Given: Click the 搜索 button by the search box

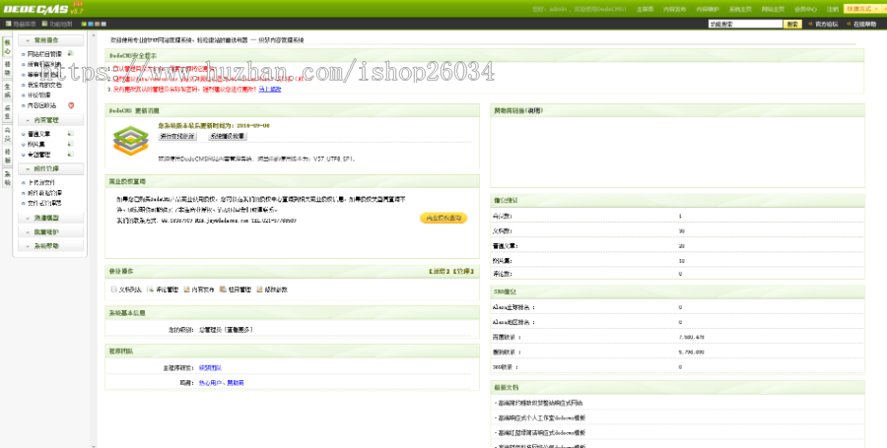Looking at the screenshot, I should point(792,24).
